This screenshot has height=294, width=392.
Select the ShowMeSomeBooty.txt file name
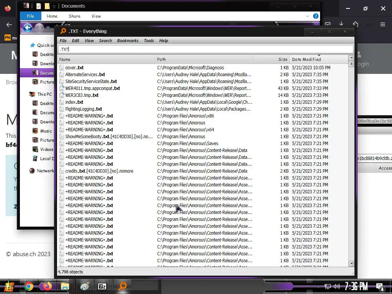tap(109, 137)
